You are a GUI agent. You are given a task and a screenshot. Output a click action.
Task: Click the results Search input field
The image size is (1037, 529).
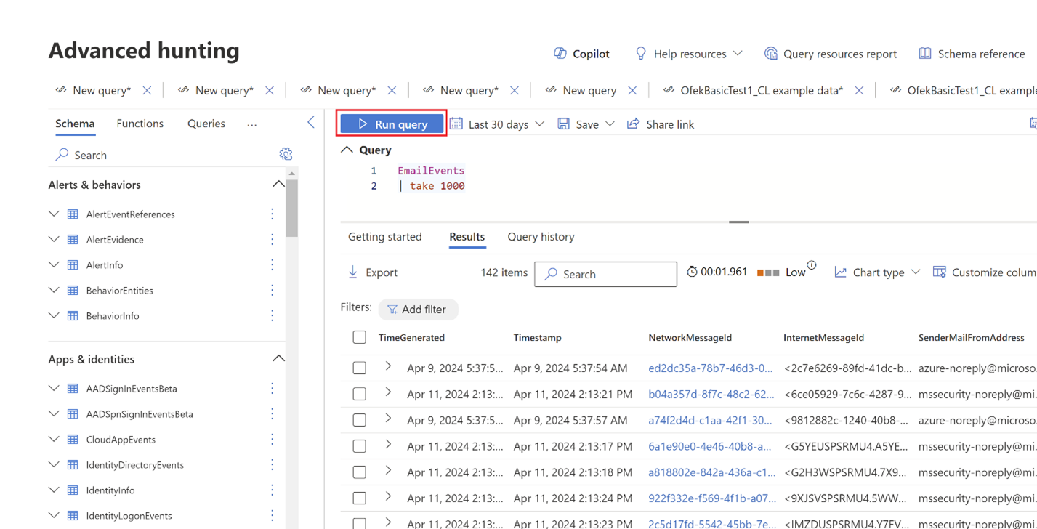pos(605,274)
